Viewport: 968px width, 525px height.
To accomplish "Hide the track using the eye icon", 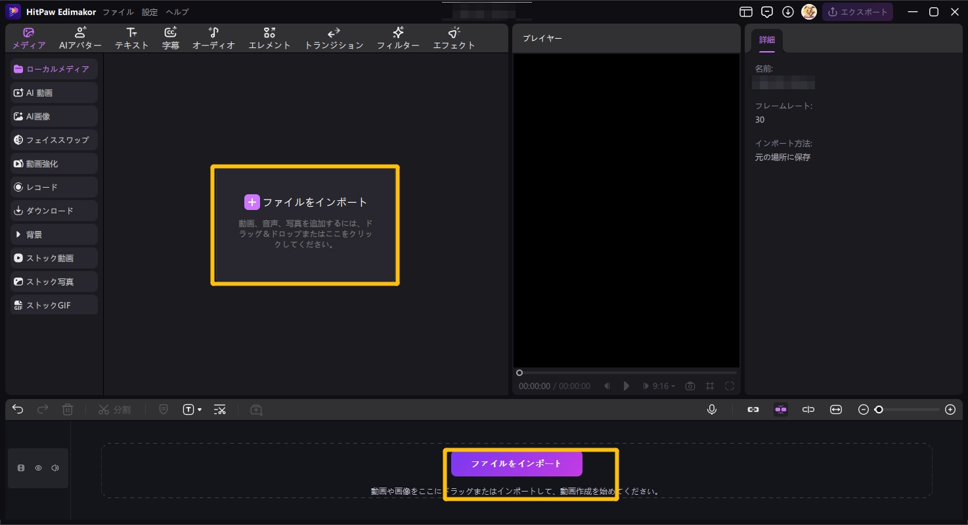I will pos(38,468).
